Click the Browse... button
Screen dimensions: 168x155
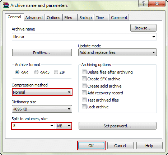[x=143, y=28]
